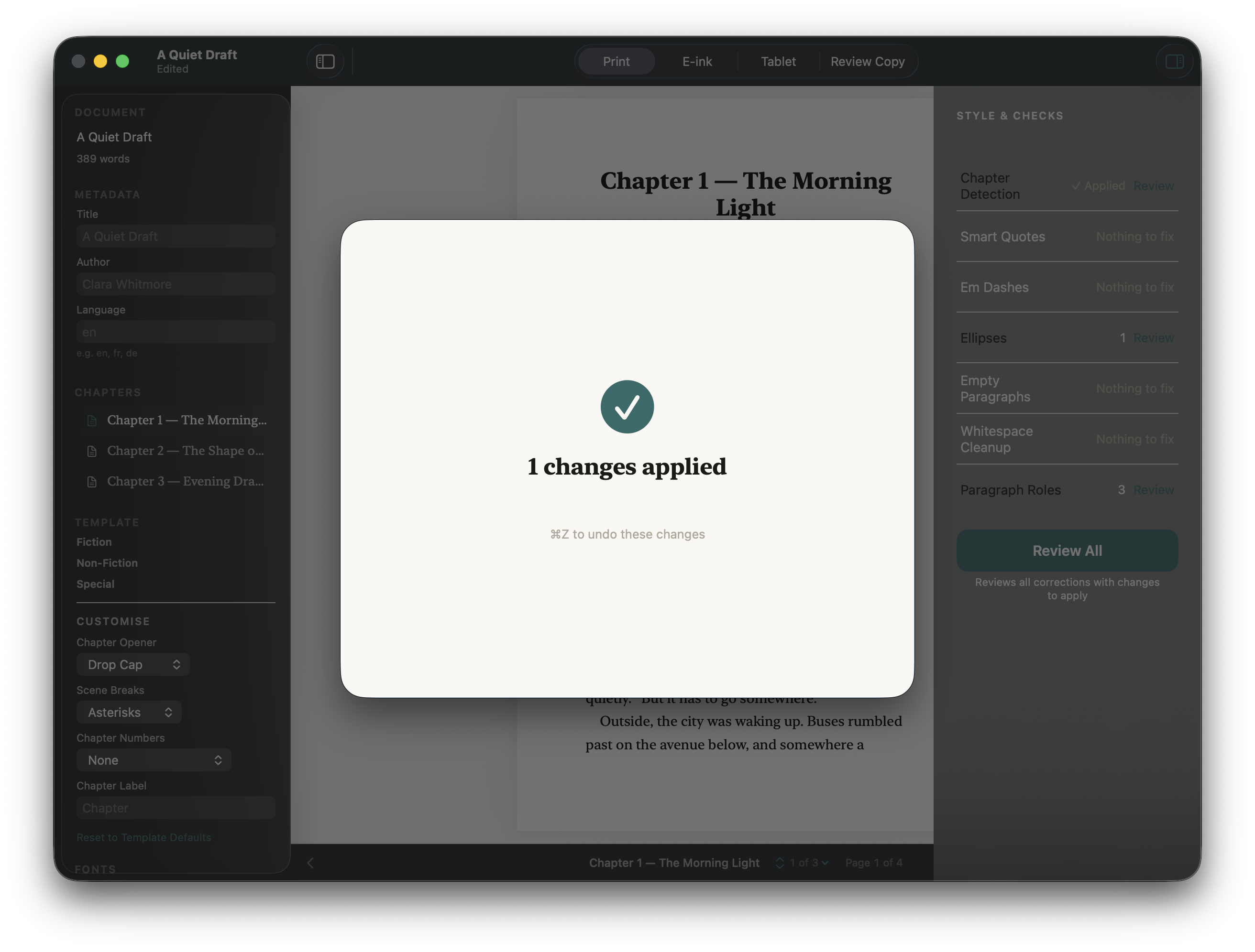Switch to the E-ink preview tab
Image resolution: width=1255 pixels, height=952 pixels.
[x=697, y=61]
